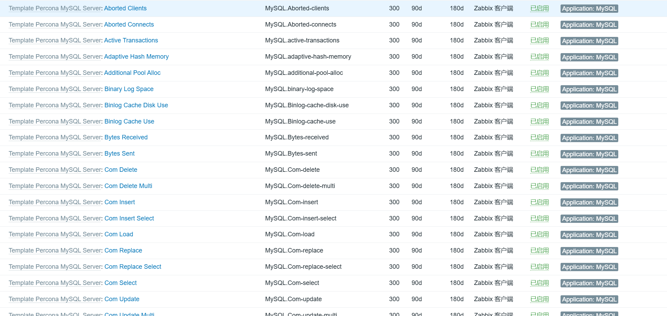Click Application: MySQL tag on Binlog Cache Use row
This screenshot has width=667, height=316.
click(589, 122)
